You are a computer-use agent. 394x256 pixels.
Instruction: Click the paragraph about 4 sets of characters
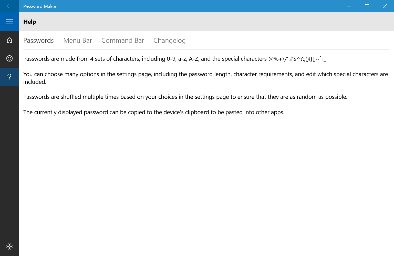[174, 59]
